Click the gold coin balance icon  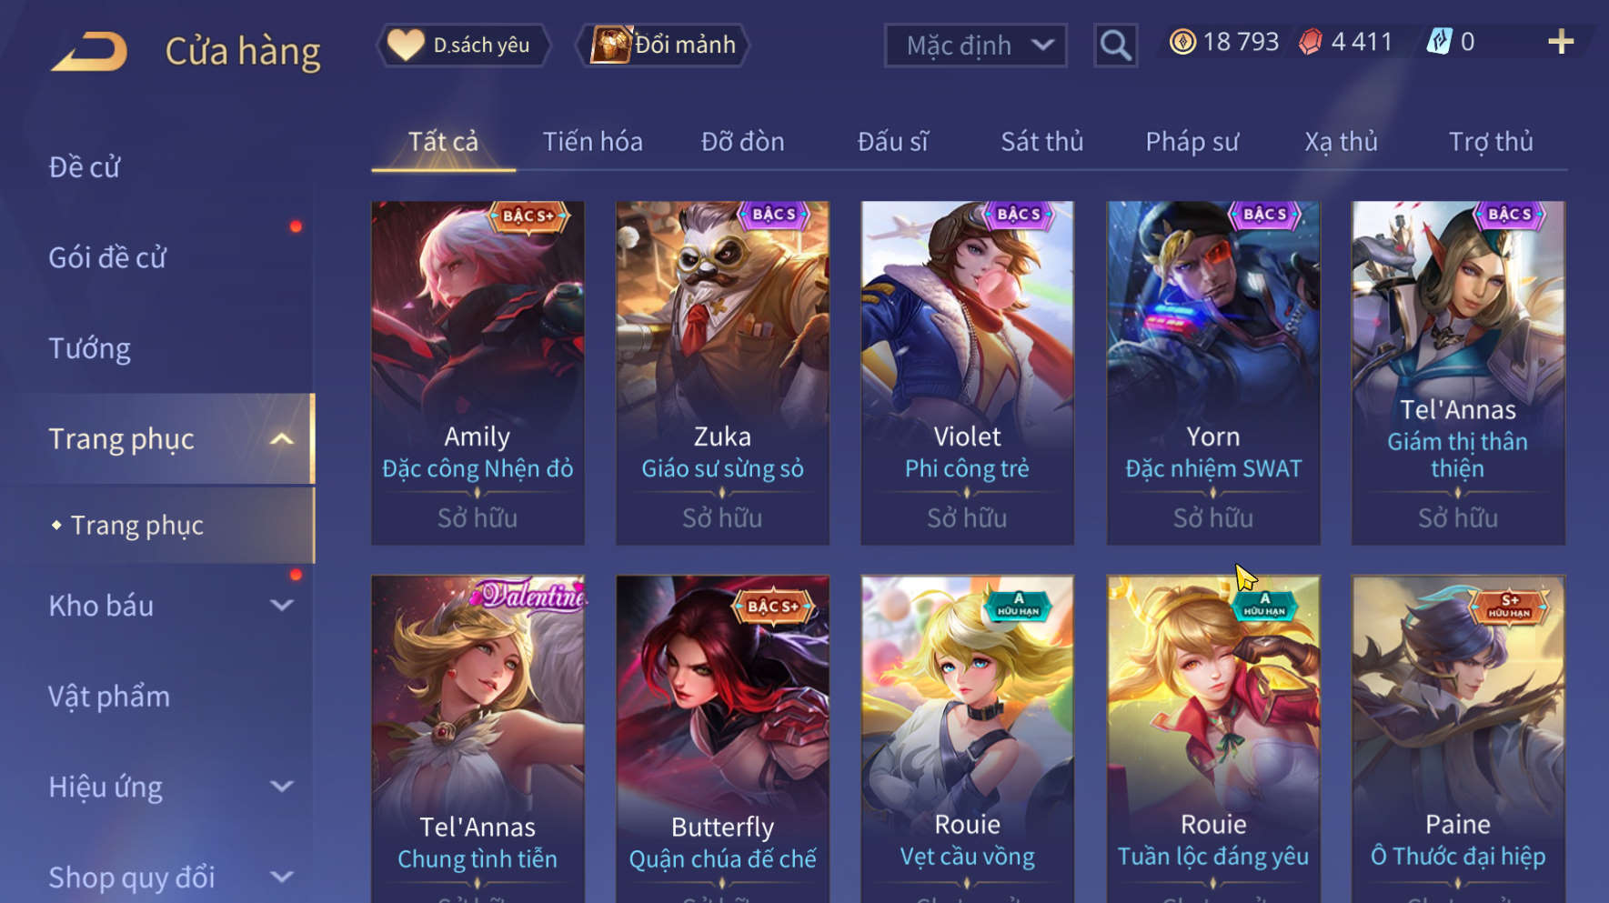(1182, 42)
